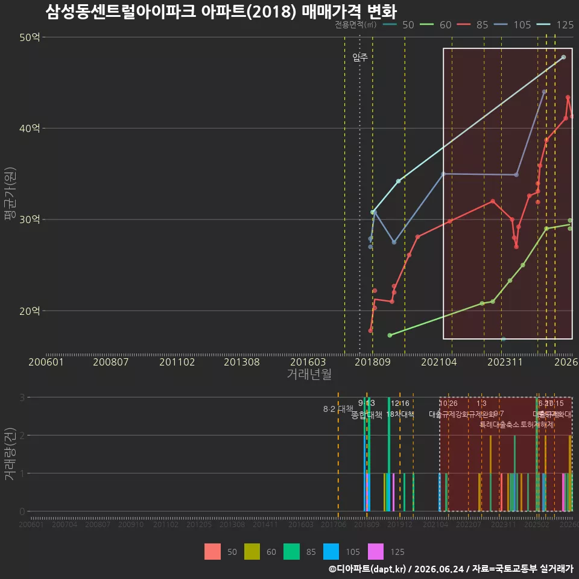
Task: Click 201411 on the volume chart x-axis
Action: (265, 524)
